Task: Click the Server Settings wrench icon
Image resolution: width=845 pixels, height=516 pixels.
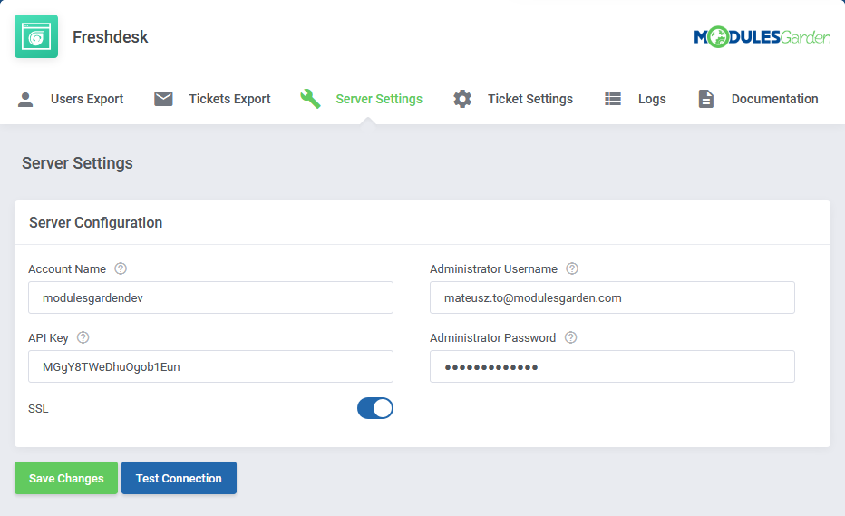Action: (310, 99)
